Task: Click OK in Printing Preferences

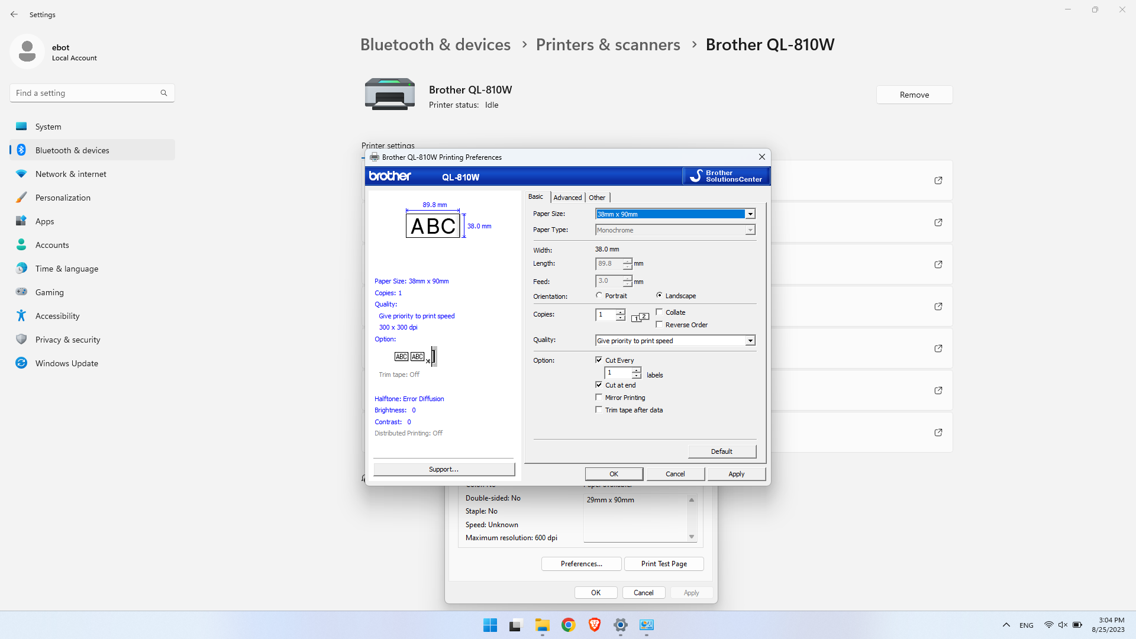Action: click(614, 474)
